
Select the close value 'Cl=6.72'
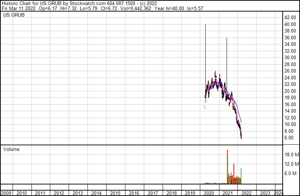pos(109,8)
